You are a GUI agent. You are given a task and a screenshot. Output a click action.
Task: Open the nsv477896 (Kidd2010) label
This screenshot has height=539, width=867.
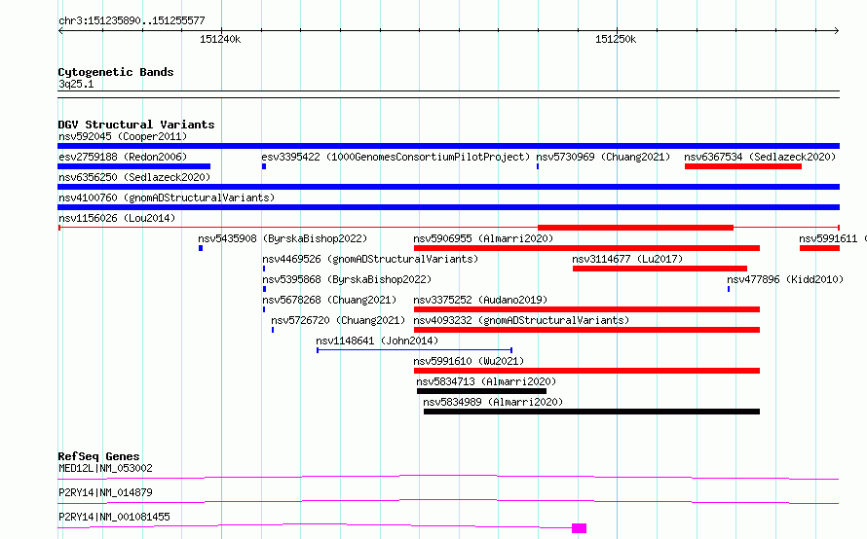[785, 279]
